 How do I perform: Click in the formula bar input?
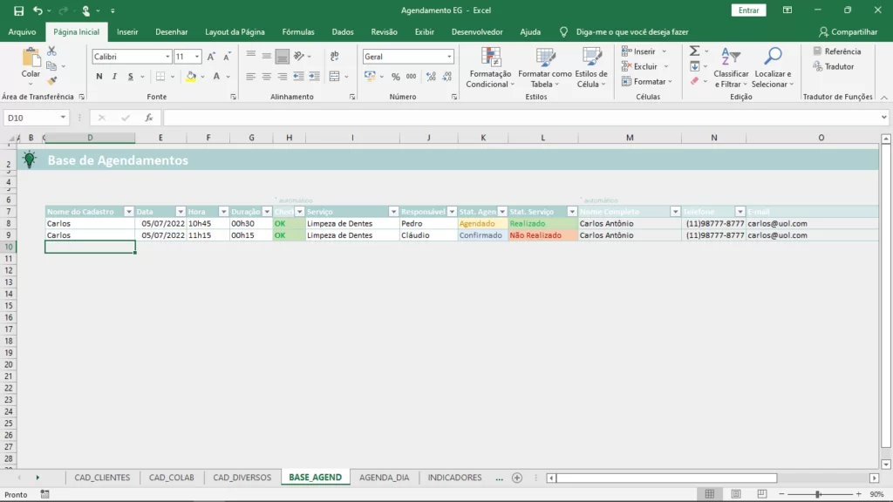coord(521,118)
